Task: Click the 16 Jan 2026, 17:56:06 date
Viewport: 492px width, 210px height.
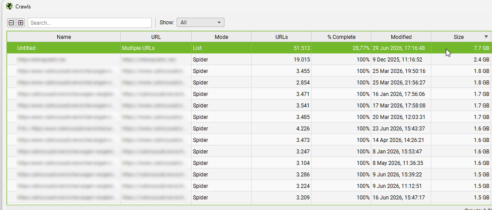Action: (398, 94)
